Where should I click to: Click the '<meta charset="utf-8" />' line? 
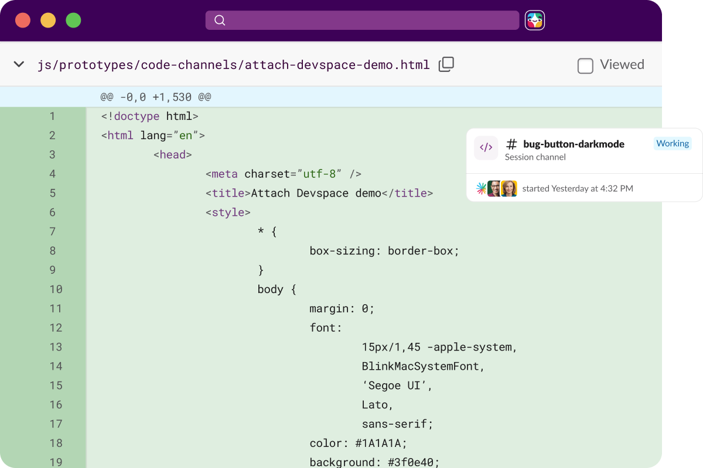(x=284, y=174)
